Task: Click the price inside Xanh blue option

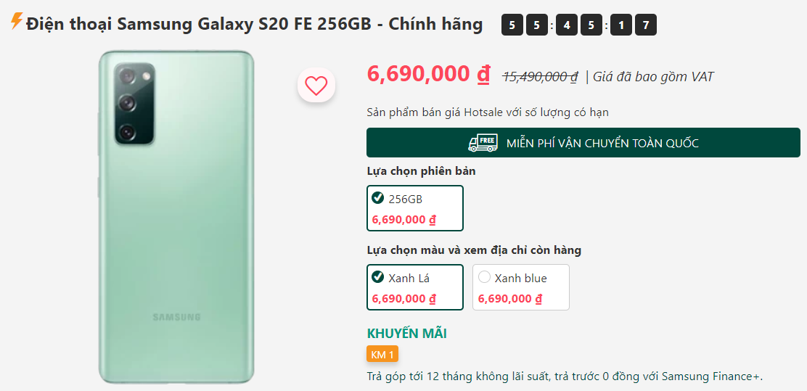Action: coord(511,298)
